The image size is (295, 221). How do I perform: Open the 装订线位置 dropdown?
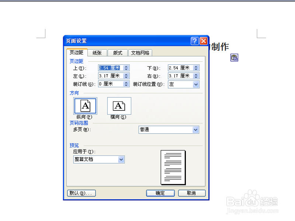pyautogui.click(x=196, y=84)
